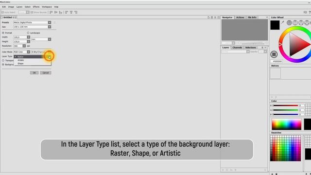This screenshot has height=175, width=311.
Task: Toggle the Show Bounds checkbox
Action: (x=32, y=12)
